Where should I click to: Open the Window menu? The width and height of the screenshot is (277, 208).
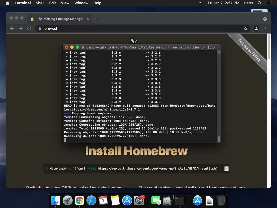click(x=81, y=3)
